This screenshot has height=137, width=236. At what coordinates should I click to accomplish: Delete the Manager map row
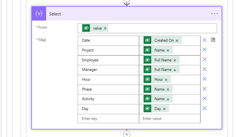pos(205,69)
